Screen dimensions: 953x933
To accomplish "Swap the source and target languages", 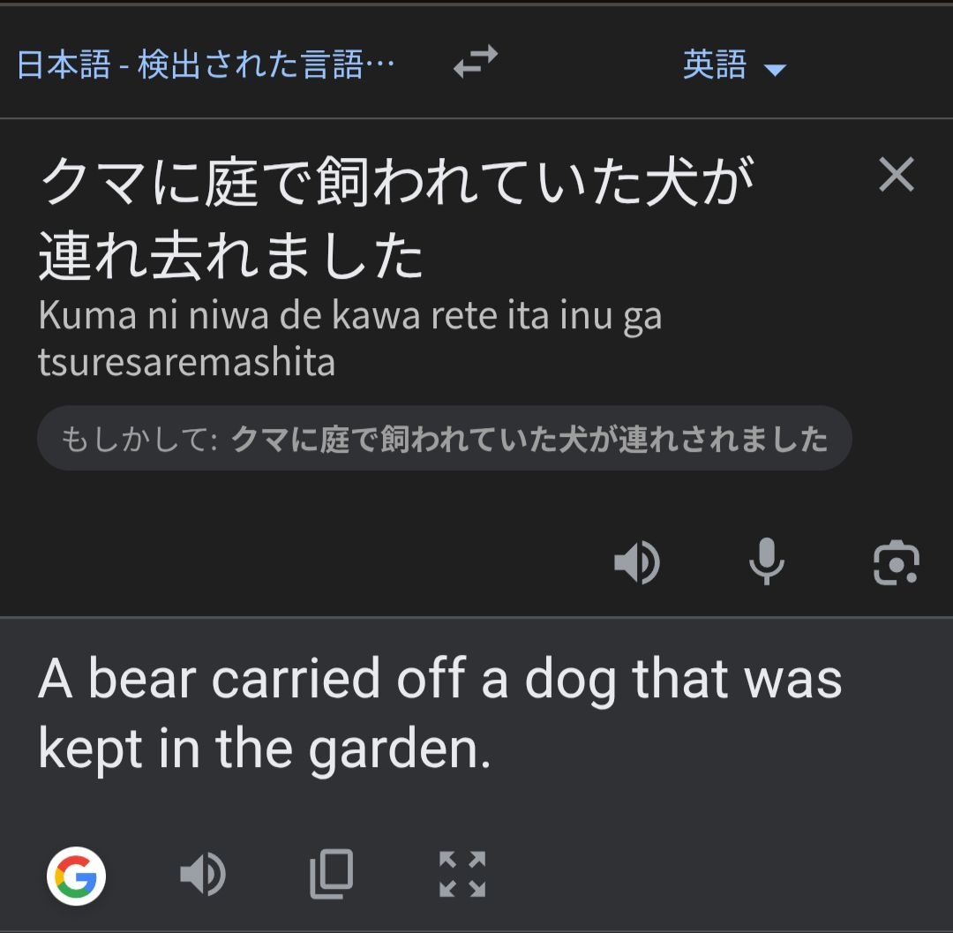I will tap(476, 63).
